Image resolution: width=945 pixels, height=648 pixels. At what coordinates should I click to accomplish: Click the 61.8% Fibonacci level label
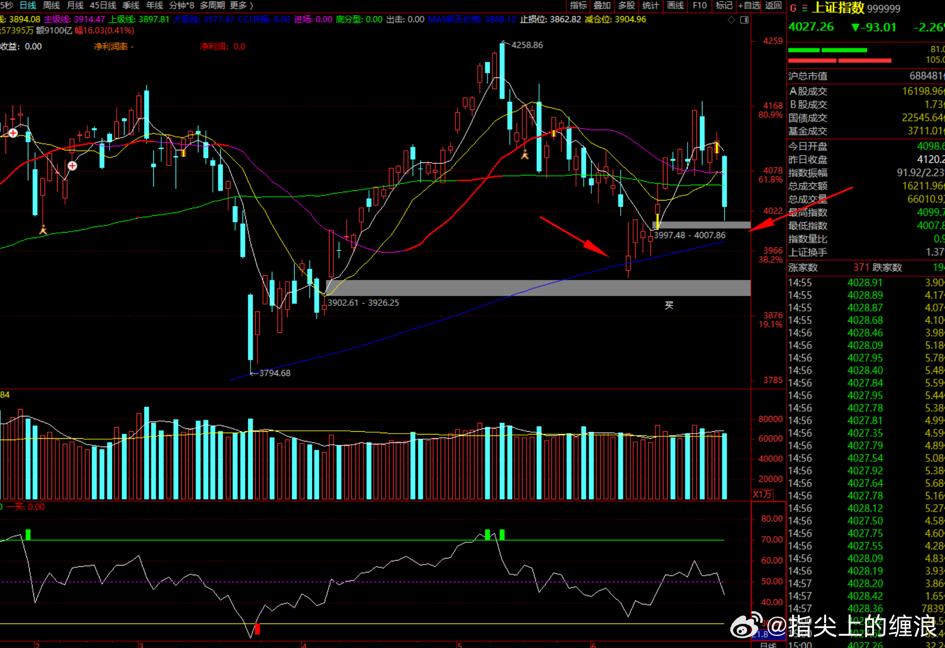pos(770,180)
